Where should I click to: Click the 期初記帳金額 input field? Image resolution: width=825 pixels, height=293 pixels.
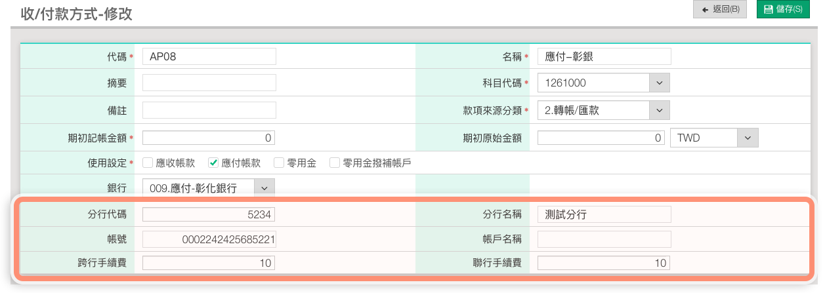pos(209,138)
